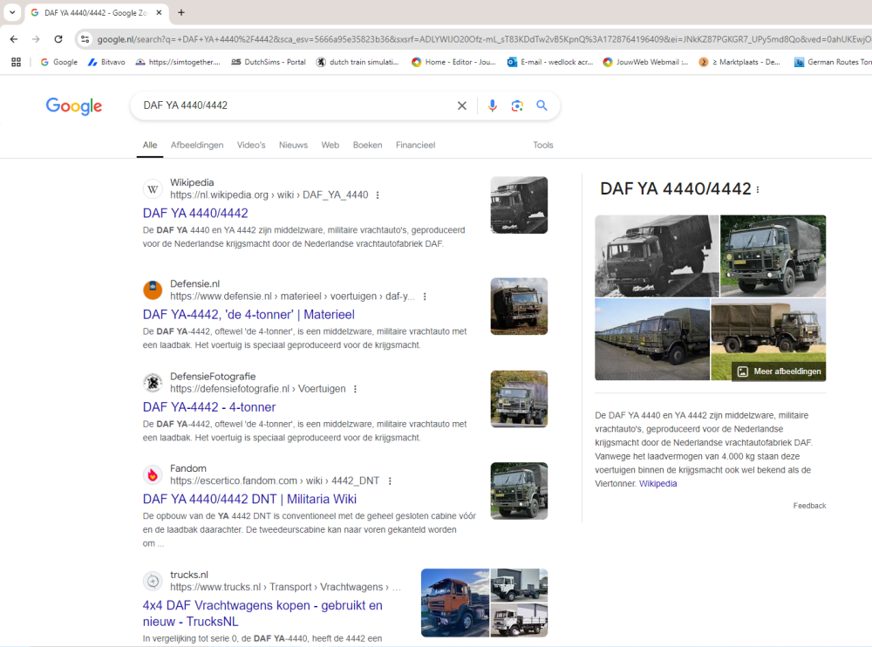Open more options for Wikipedia result

[x=378, y=195]
